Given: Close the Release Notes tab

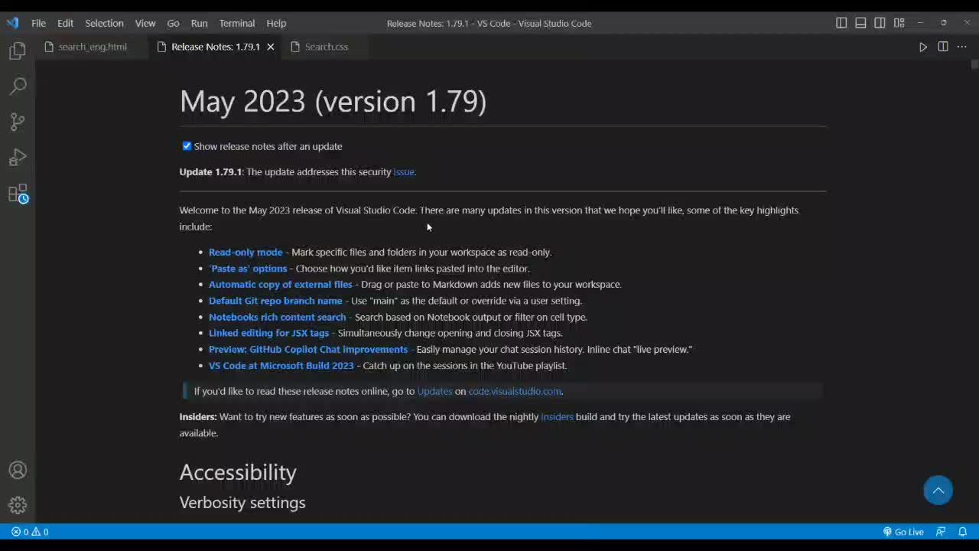Looking at the screenshot, I should (270, 47).
